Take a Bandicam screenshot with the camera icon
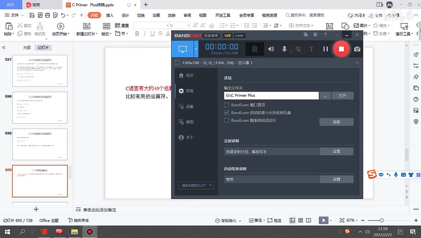421x238 pixels. pos(357,49)
